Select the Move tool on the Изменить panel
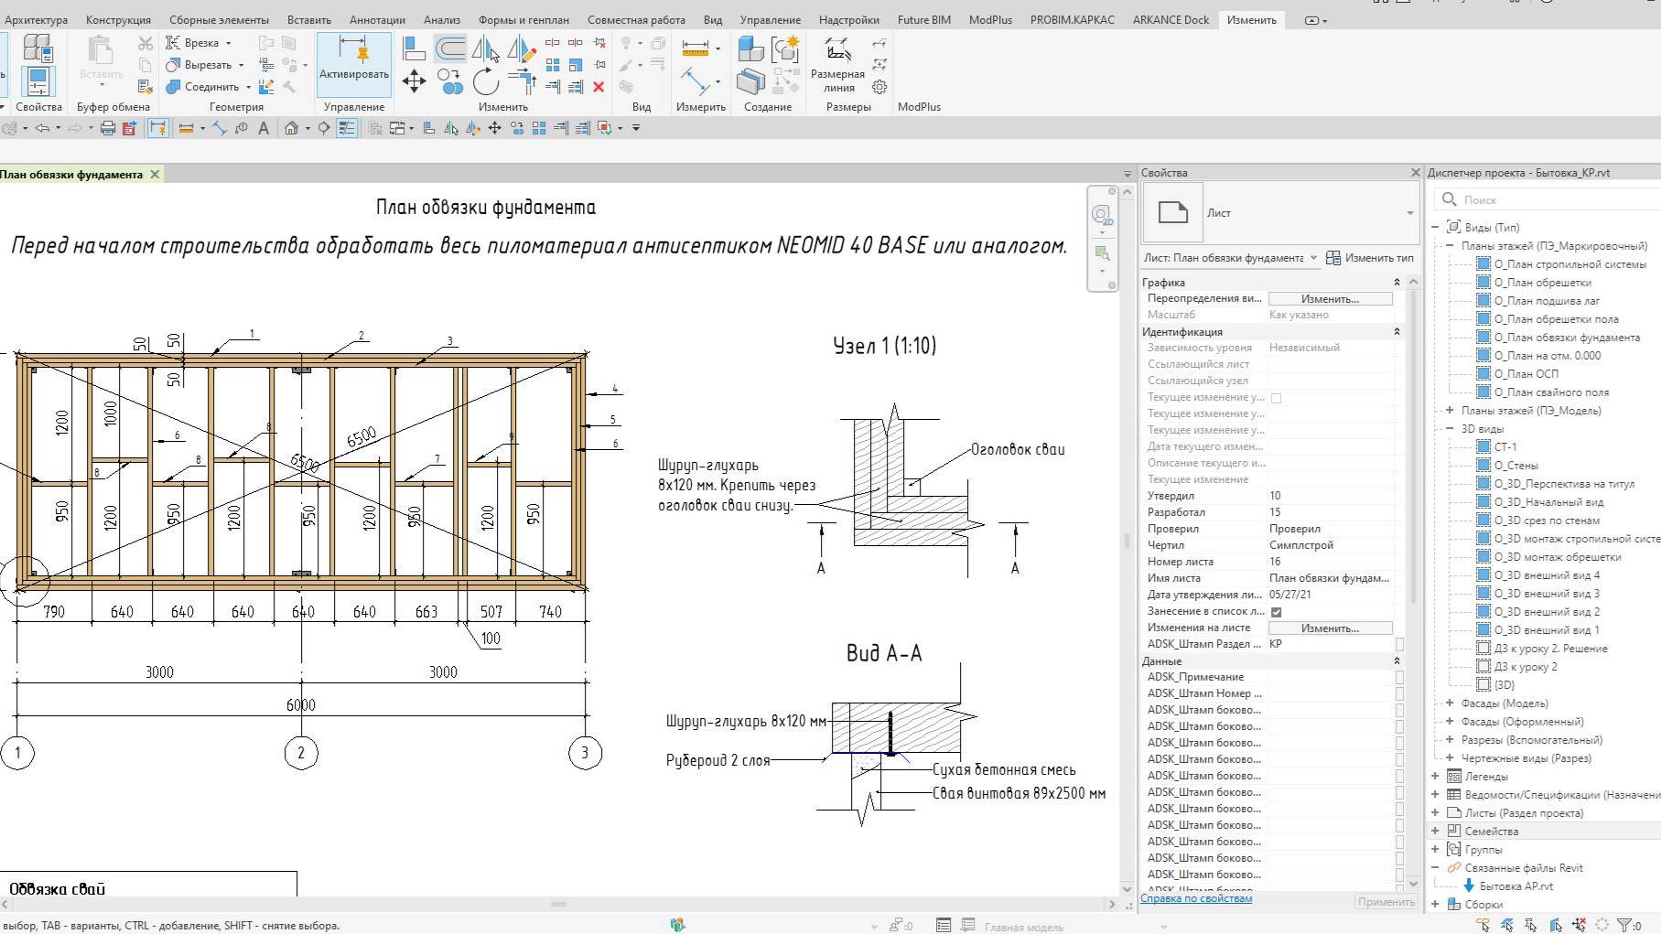The height and width of the screenshot is (934, 1661). [415, 81]
